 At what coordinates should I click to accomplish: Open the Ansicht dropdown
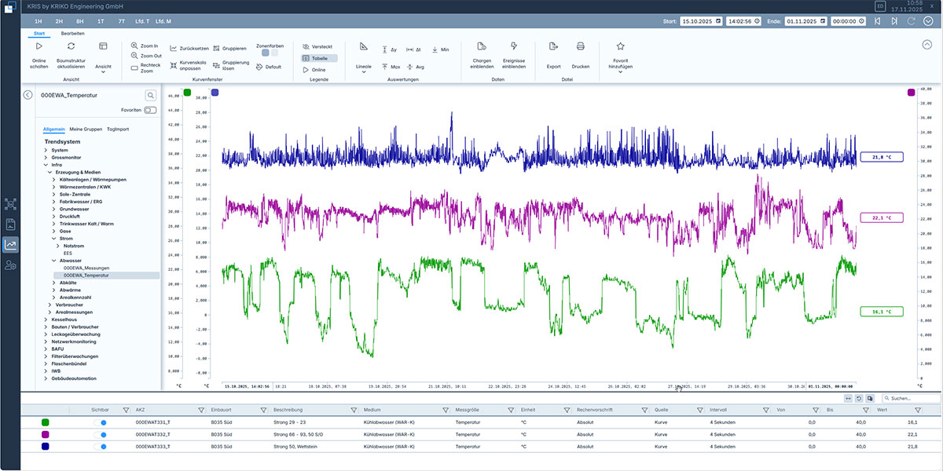click(103, 67)
